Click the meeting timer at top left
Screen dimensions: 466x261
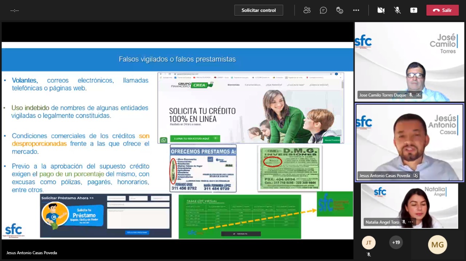pos(15,11)
